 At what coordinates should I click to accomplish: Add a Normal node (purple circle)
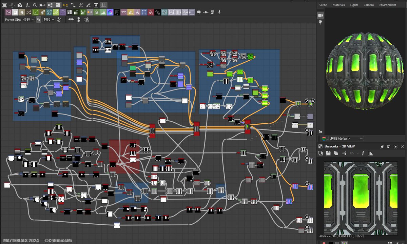click(110, 12)
